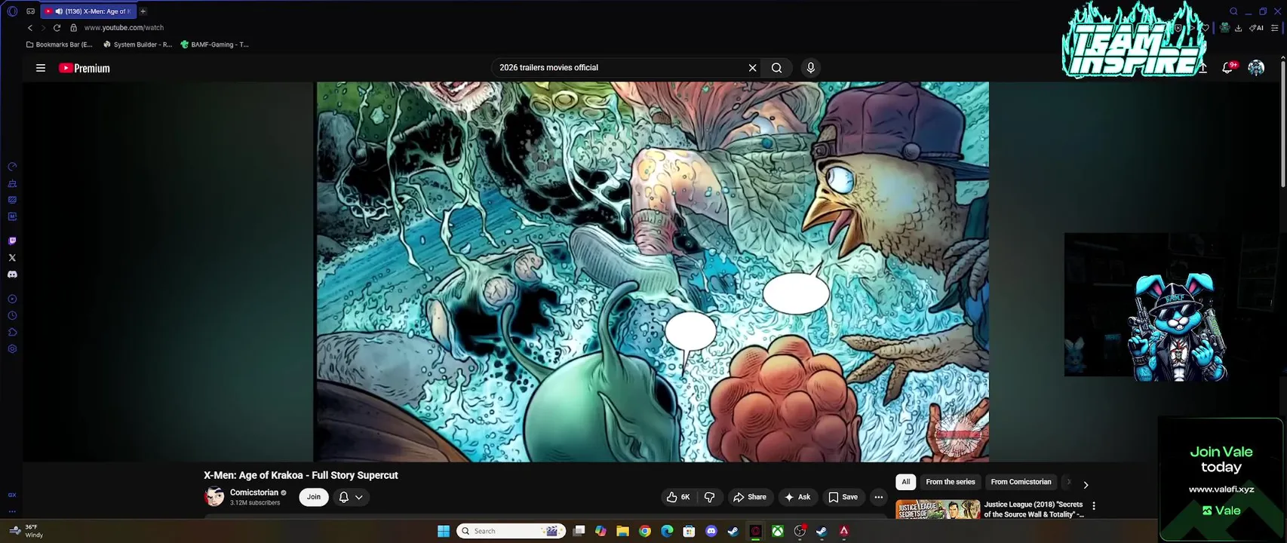Launch Google Chrome from the taskbar
The image size is (1287, 543).
click(x=644, y=531)
